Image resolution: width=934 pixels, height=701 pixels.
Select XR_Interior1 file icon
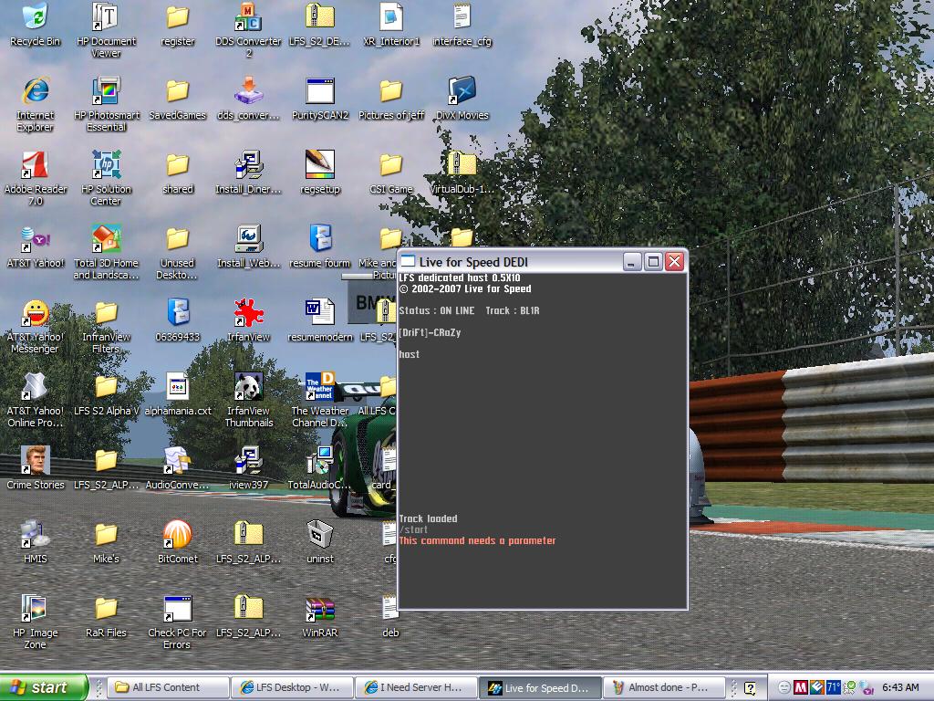coord(390,16)
